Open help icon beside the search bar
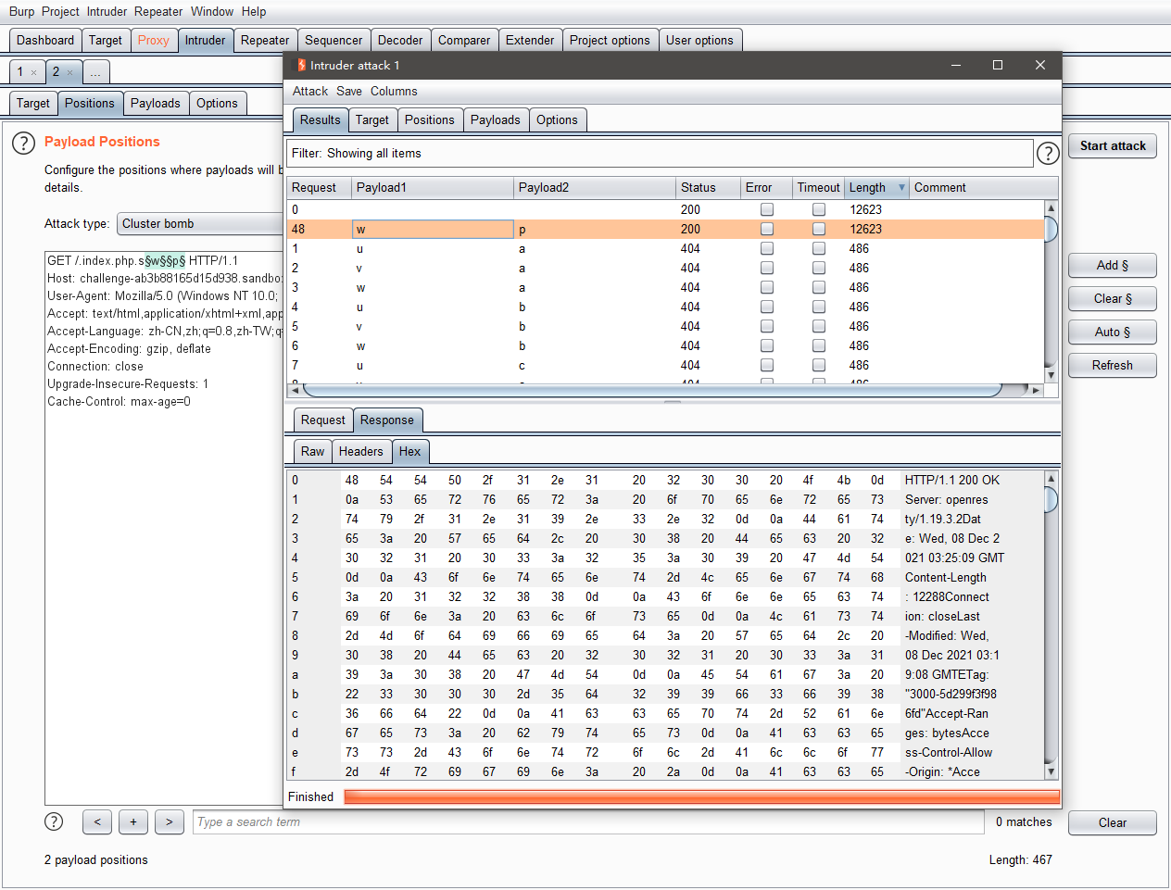Screen dimensions: 1171x890 coord(55,821)
